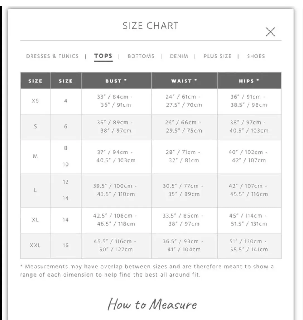Click the Hips column header
Screen dimensions: 303x320
(249, 80)
